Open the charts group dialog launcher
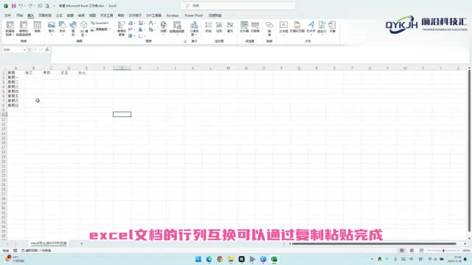Image resolution: width=472 pixels, height=265 pixels. tap(185, 41)
